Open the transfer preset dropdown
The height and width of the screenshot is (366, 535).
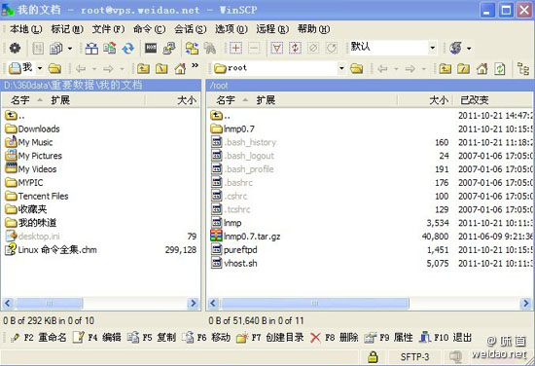coord(432,48)
